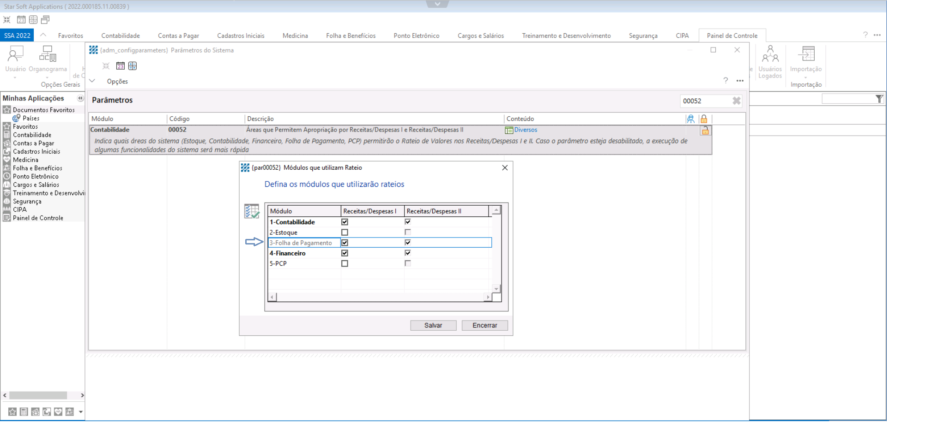The width and height of the screenshot is (932, 435).
Task: Click the calculator icon in the bottom shortcut bar
Action: [x=24, y=412]
